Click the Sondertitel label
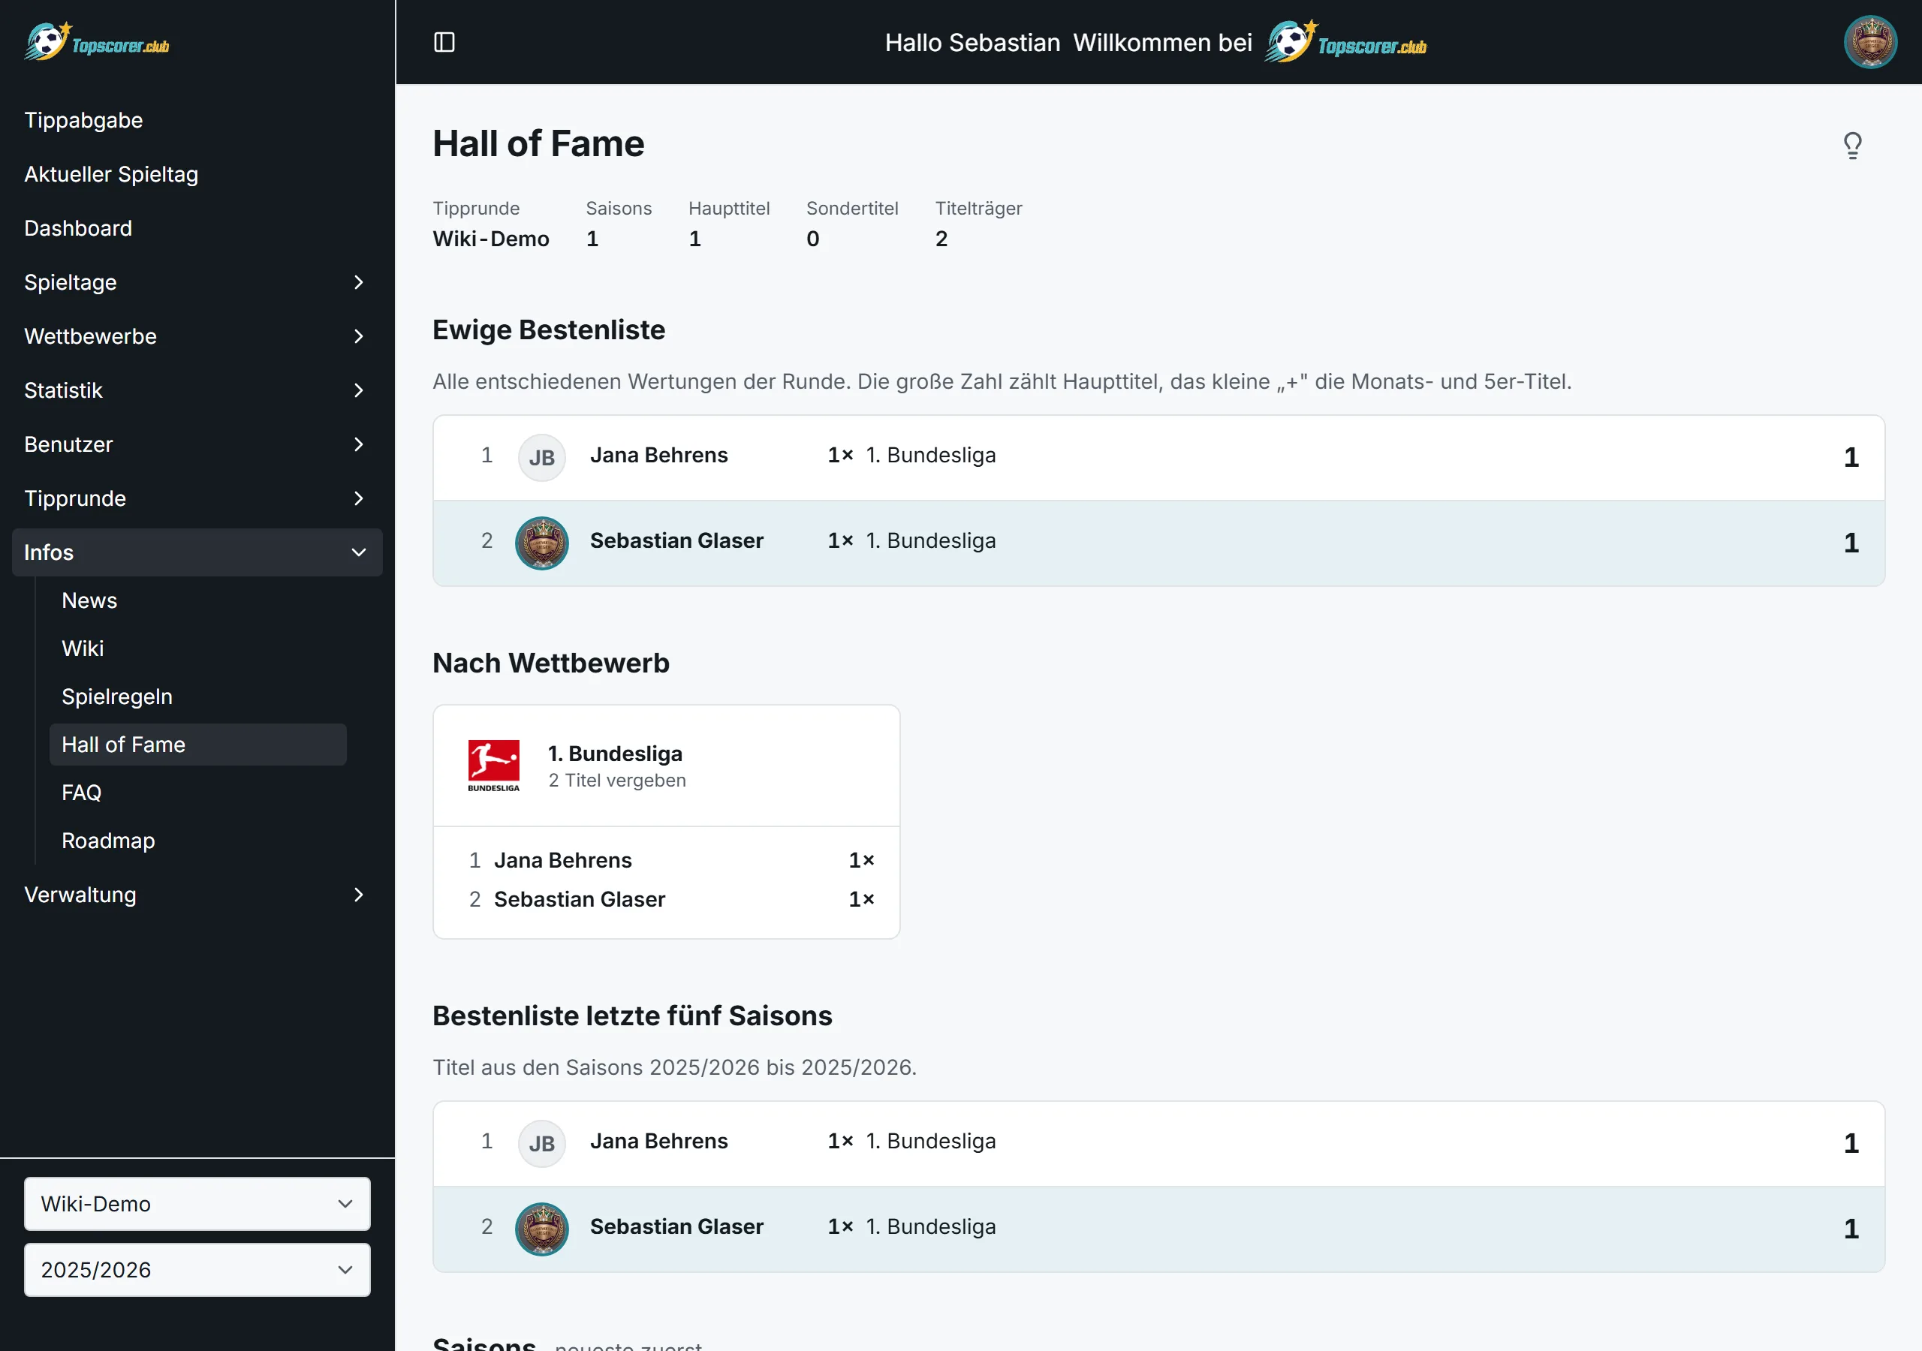The image size is (1922, 1351). pos(852,209)
